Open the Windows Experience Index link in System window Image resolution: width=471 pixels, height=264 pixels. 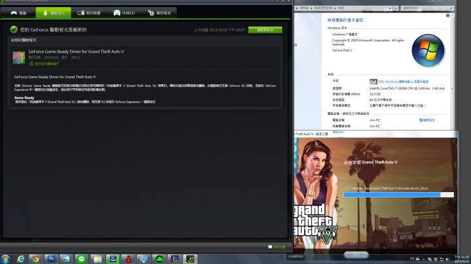404,82
